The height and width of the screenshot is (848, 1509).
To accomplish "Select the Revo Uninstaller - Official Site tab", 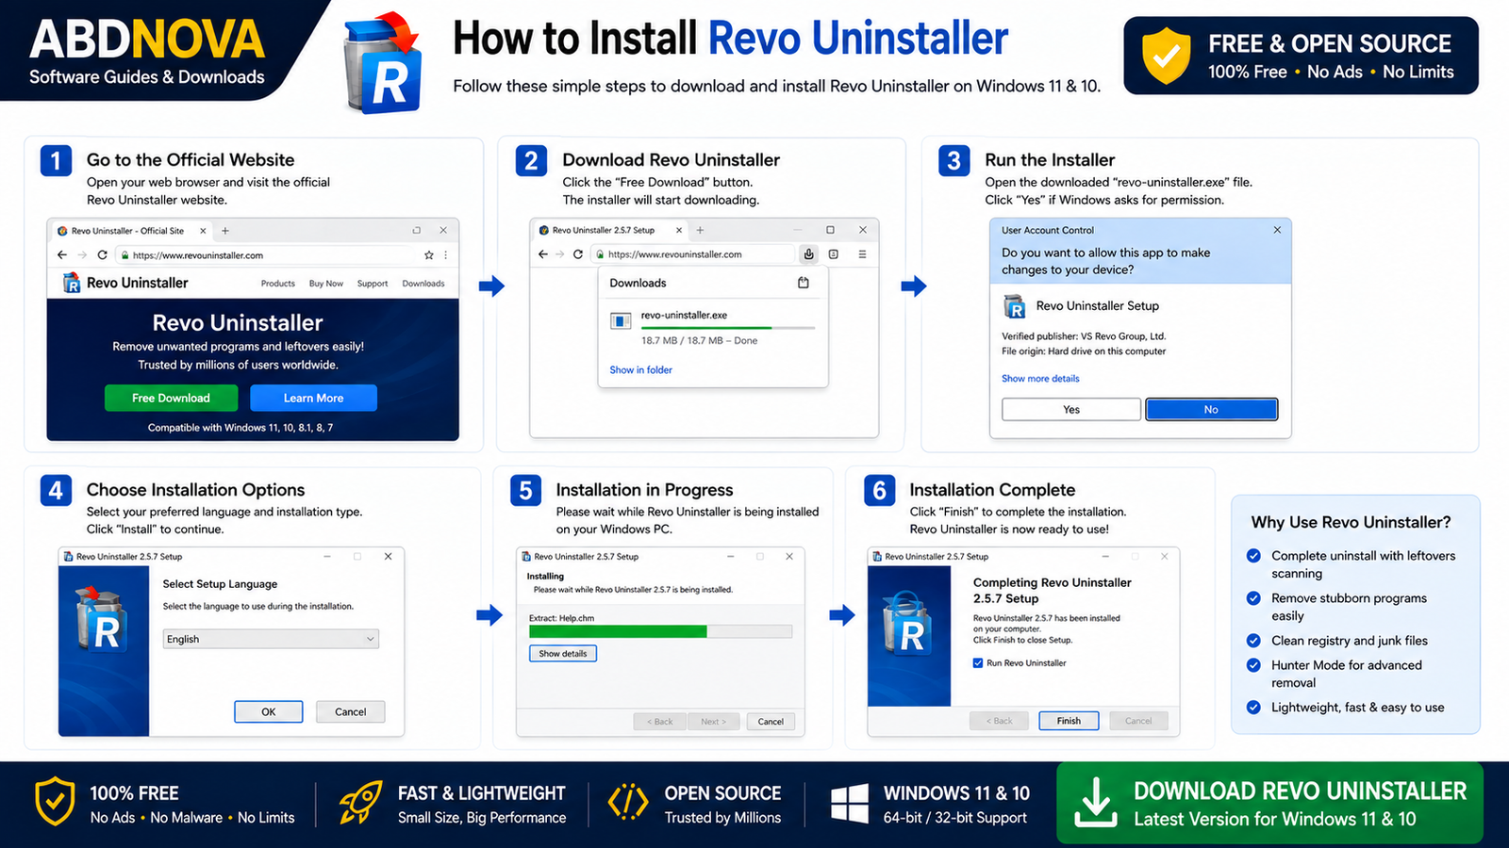I will (132, 231).
